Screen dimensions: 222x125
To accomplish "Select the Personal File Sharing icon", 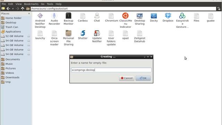I will click(69, 33).
